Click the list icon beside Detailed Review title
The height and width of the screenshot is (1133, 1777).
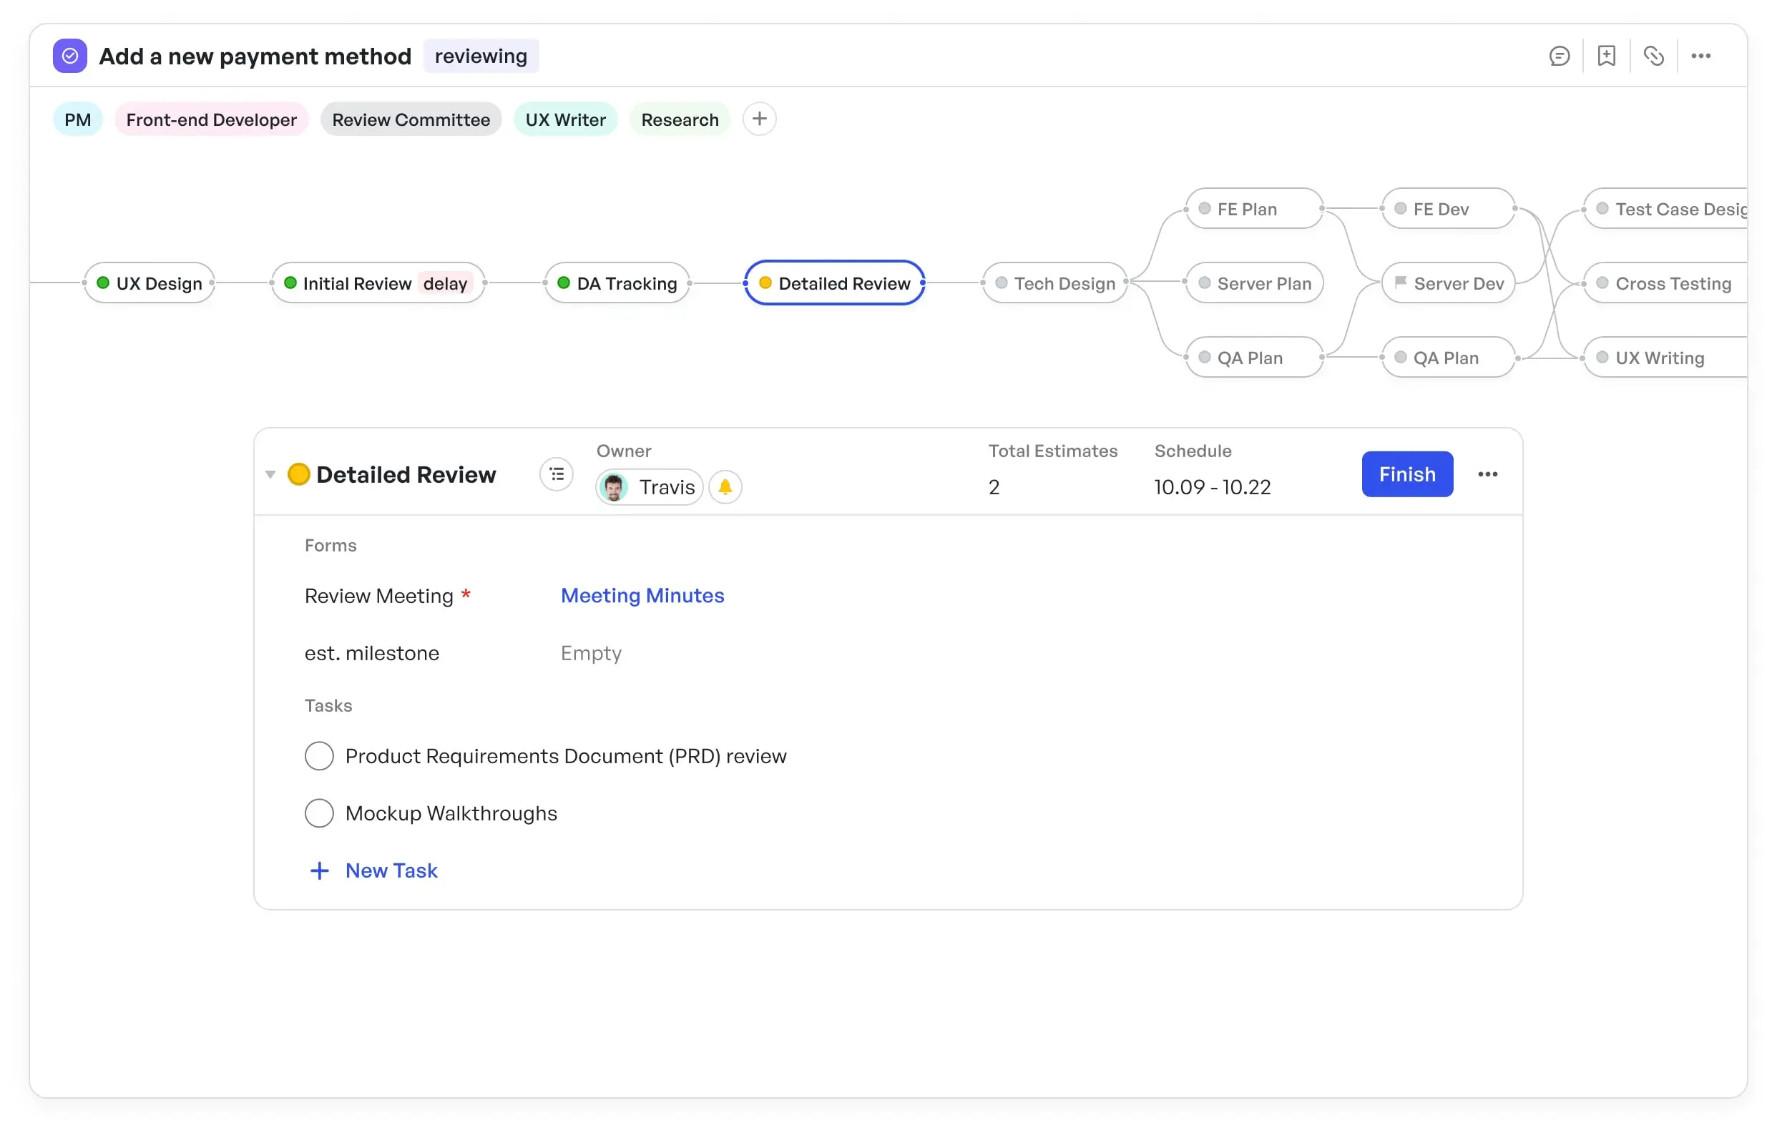557,474
